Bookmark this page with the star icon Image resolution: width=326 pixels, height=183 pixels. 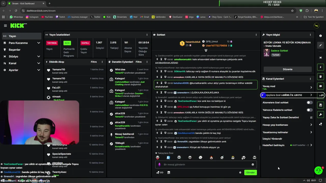[292, 11]
